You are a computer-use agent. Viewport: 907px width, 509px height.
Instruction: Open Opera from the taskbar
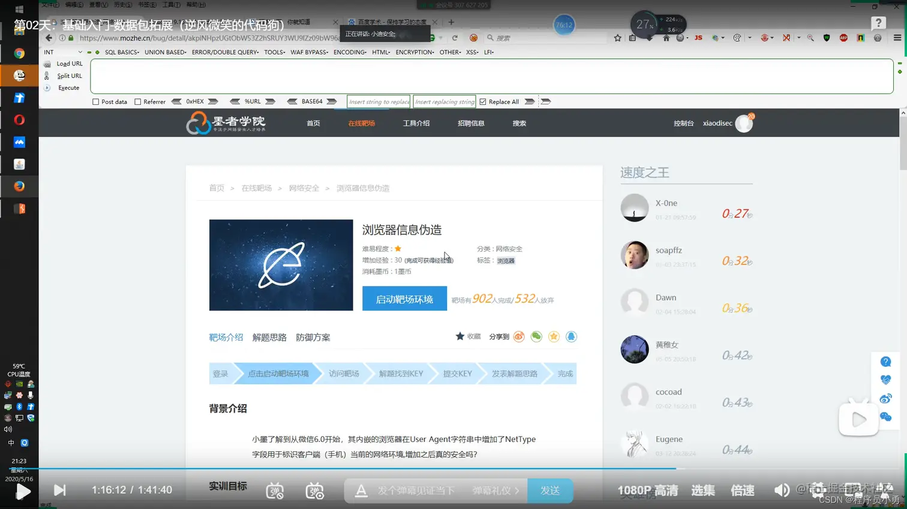pos(19,120)
